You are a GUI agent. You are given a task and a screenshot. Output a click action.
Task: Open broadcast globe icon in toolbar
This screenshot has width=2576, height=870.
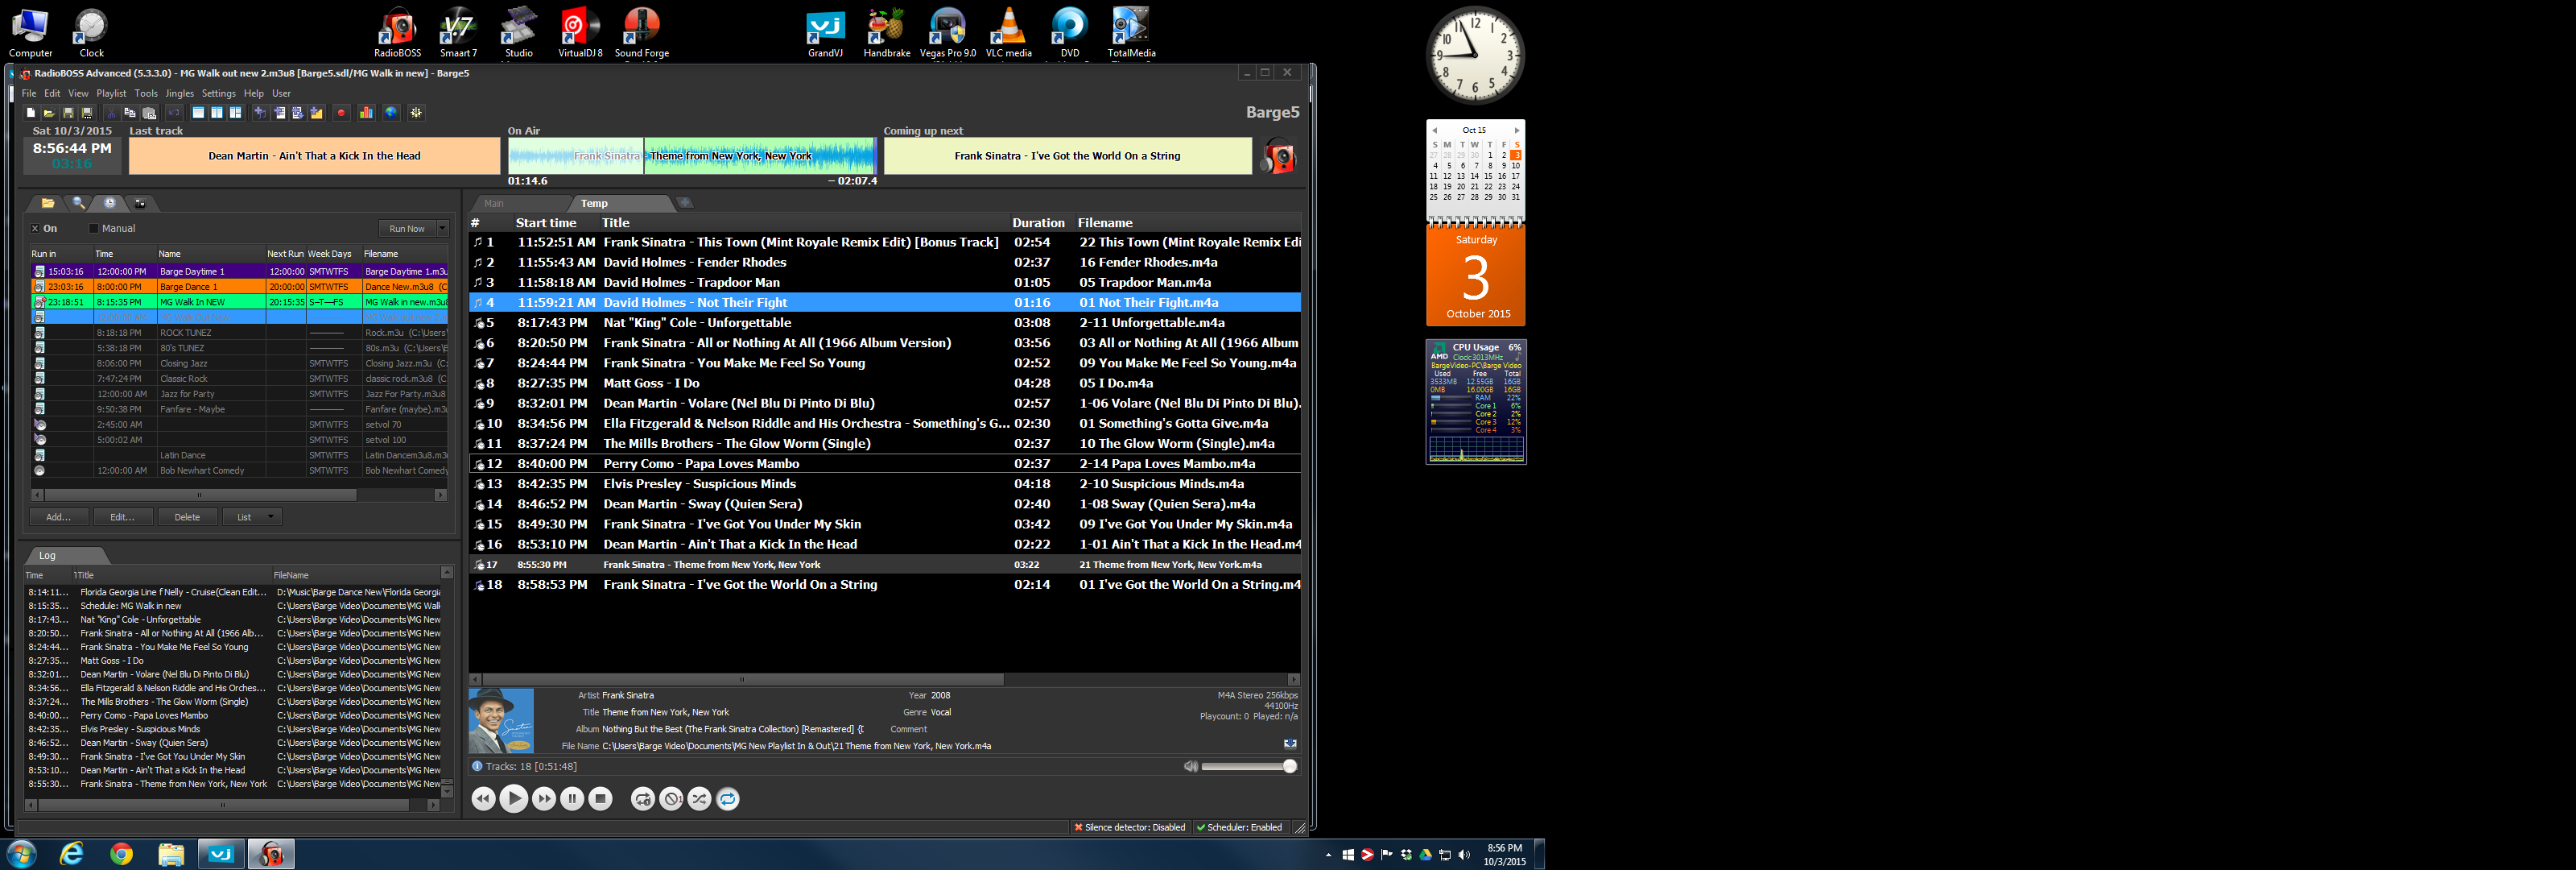(x=391, y=113)
